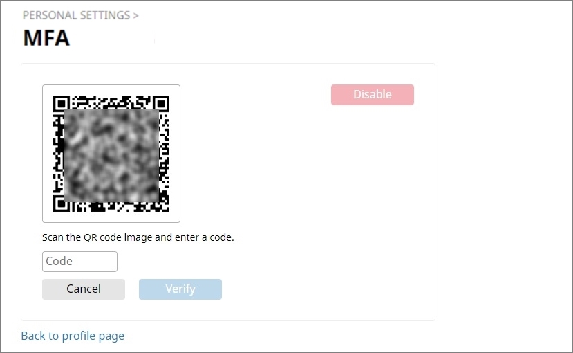This screenshot has width=573, height=353.
Task: Disable MFA with the pink Disable button
Action: [373, 95]
